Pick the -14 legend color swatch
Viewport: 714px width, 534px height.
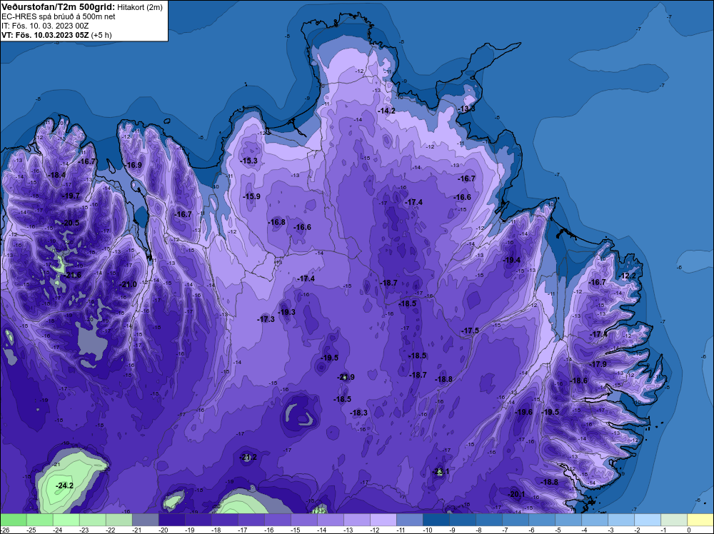tap(331, 520)
